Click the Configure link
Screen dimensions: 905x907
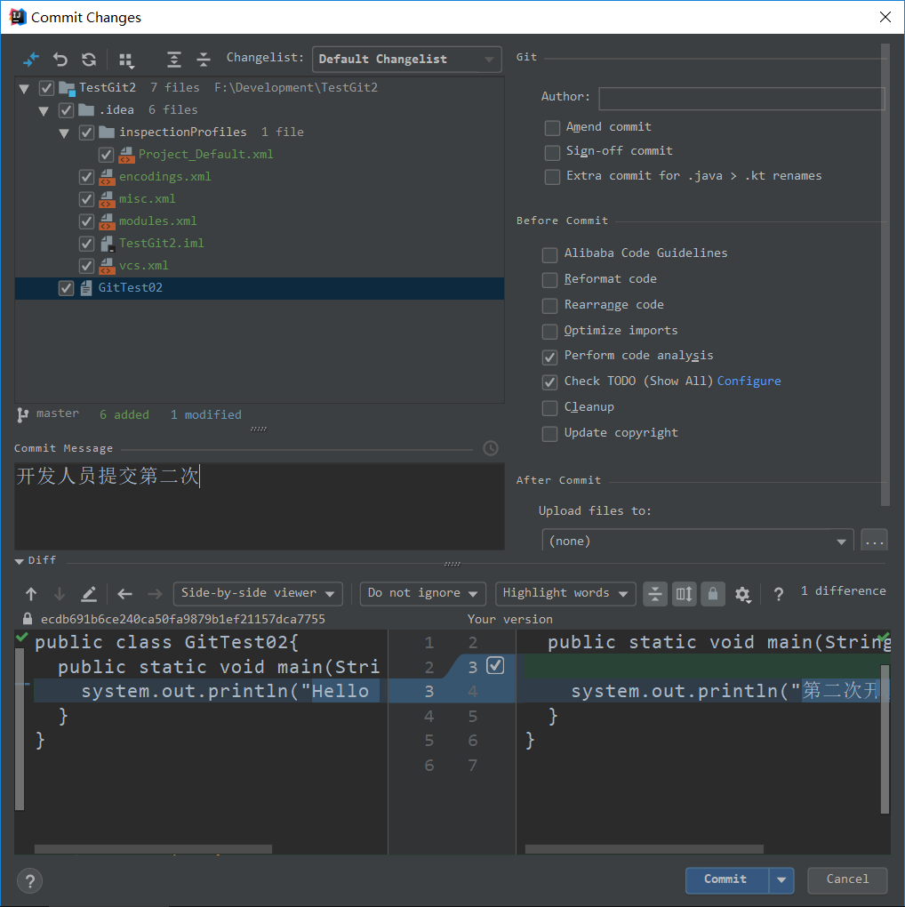(x=749, y=381)
